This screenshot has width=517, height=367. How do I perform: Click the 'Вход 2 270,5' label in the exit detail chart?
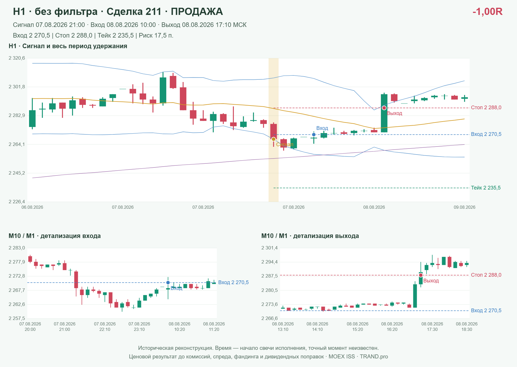coord(486,311)
